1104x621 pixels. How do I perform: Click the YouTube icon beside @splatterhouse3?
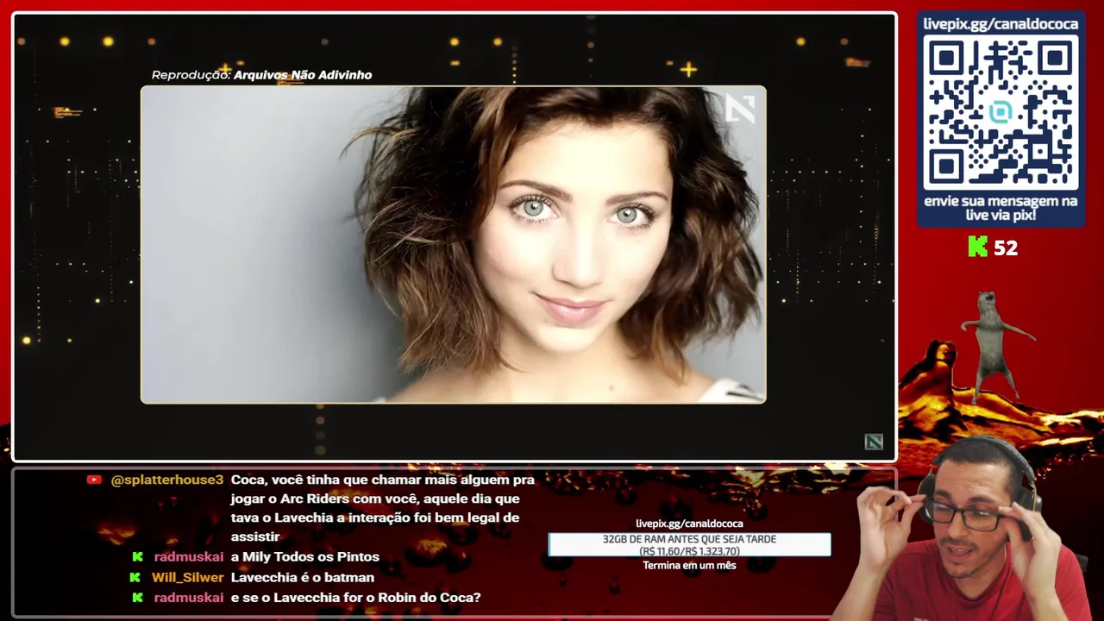click(x=94, y=480)
